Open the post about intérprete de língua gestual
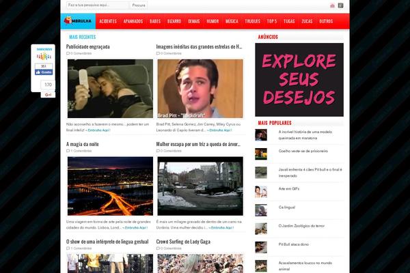This screenshot has height=273, width=410. click(107, 242)
